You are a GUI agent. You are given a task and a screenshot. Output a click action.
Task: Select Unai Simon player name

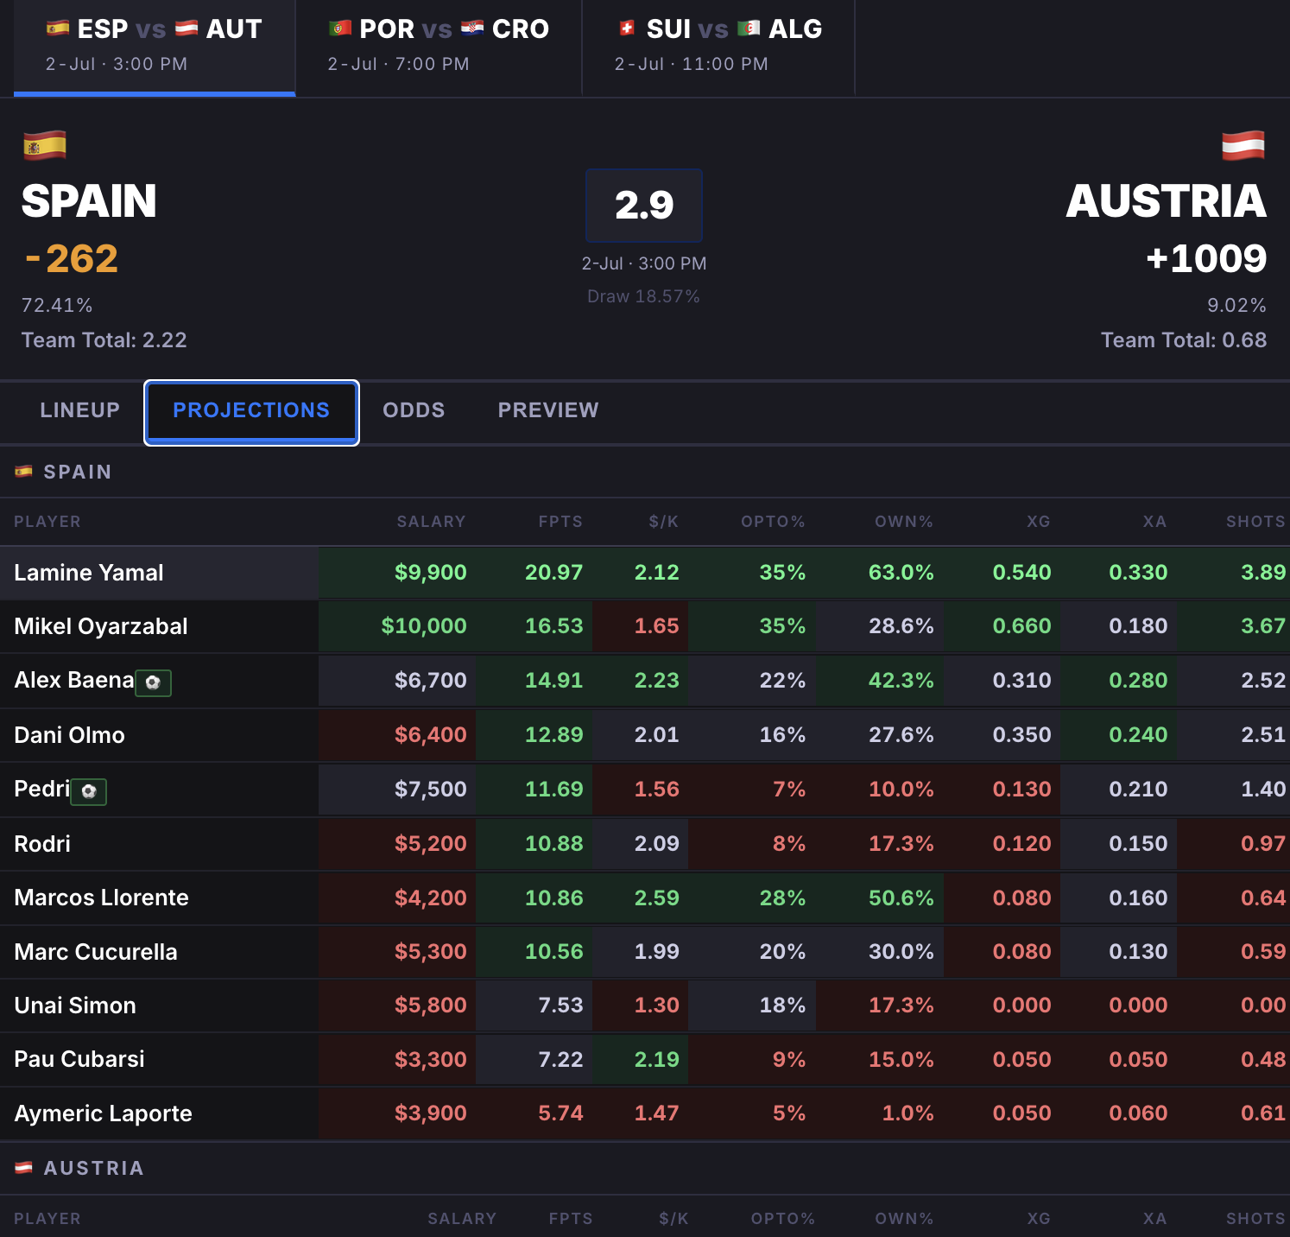coord(75,1005)
